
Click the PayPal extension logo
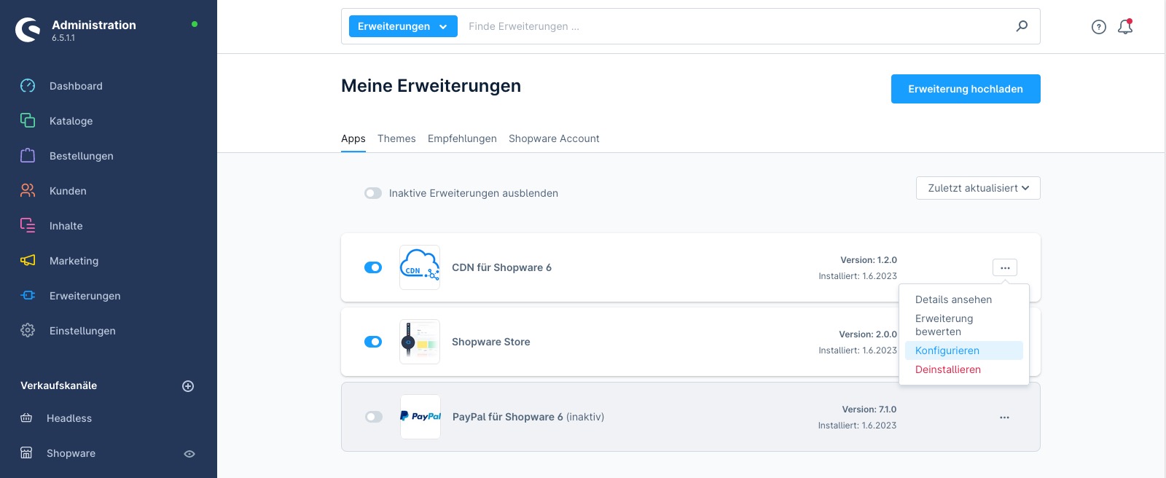420,417
